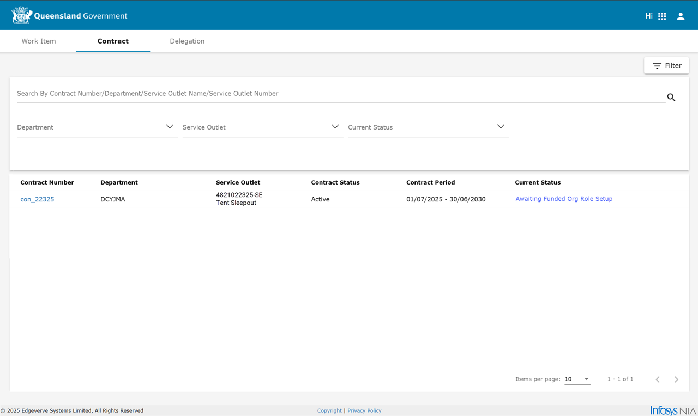Open the Privacy Policy link
The height and width of the screenshot is (417, 698).
pyautogui.click(x=364, y=410)
